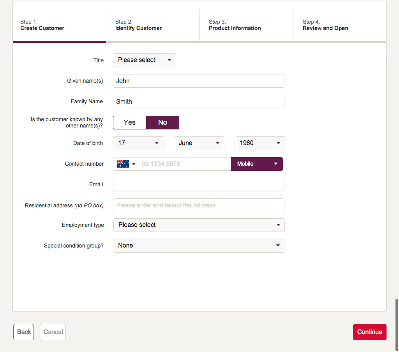Select Yes for other names toggle
This screenshot has width=399, height=352.
129,122
